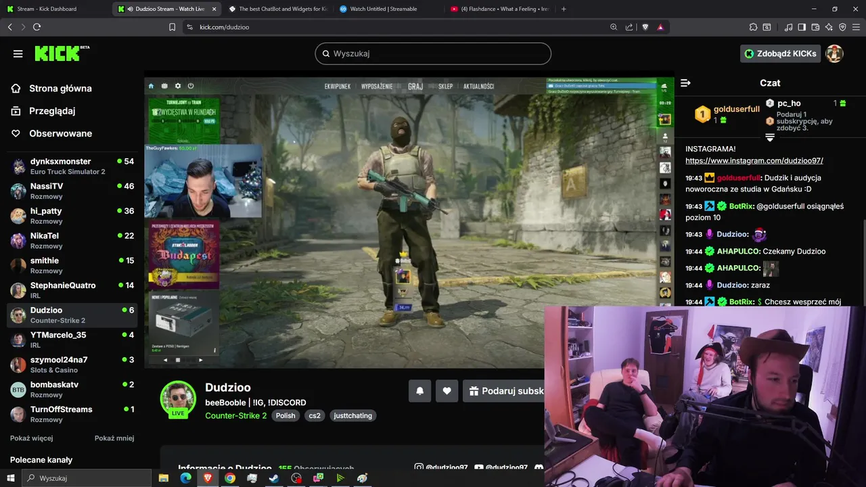
Task: Toggle follow with the heart button
Action: pyautogui.click(x=447, y=391)
